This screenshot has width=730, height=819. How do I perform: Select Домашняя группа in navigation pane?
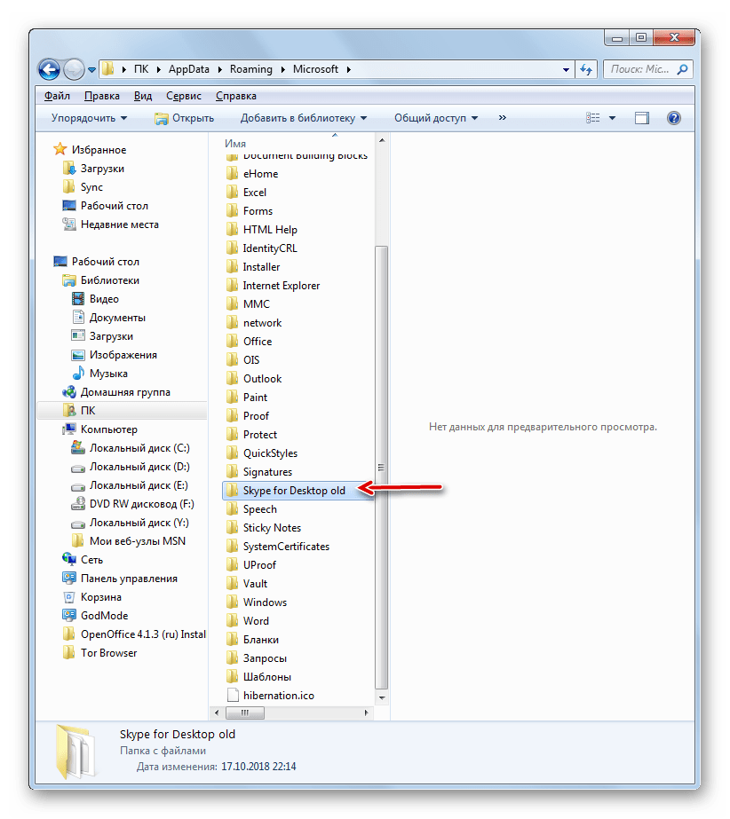(x=116, y=392)
